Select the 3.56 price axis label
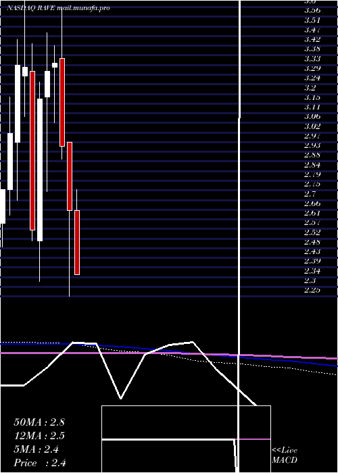338x473 pixels. (x=312, y=10)
